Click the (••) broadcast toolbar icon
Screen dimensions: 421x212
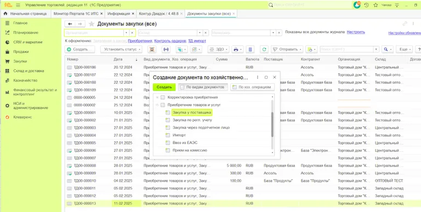coord(166,49)
